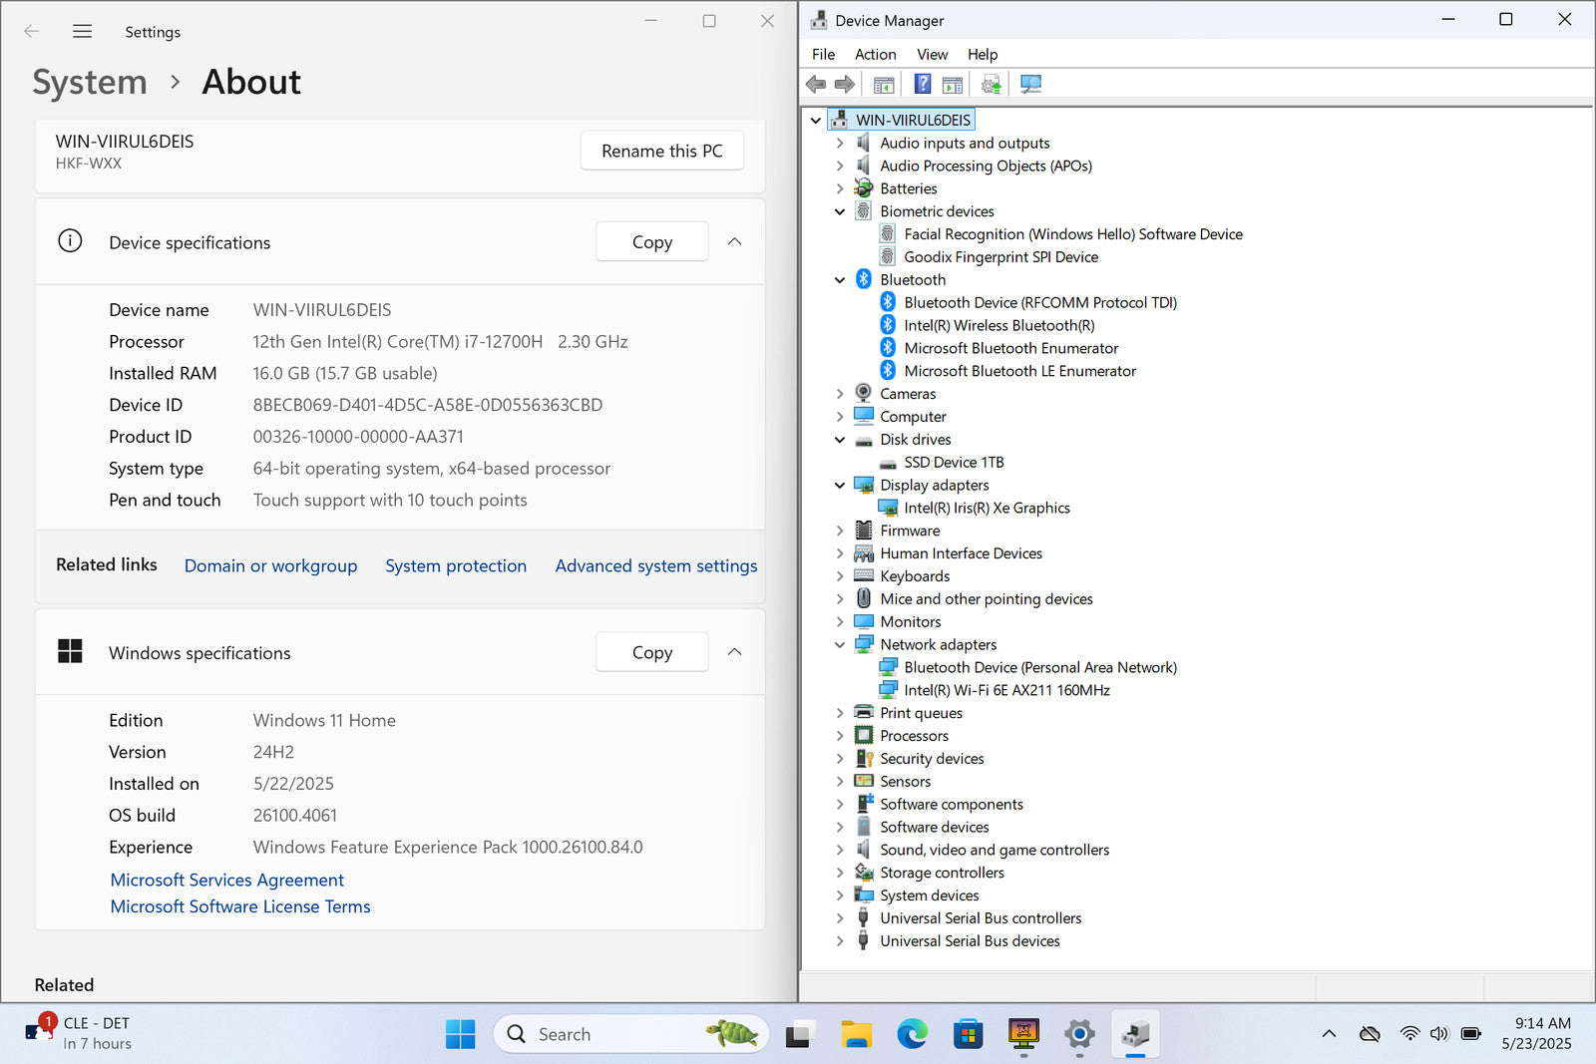Click Show/Hide Console Tree toolbar icon

pyautogui.click(x=884, y=85)
